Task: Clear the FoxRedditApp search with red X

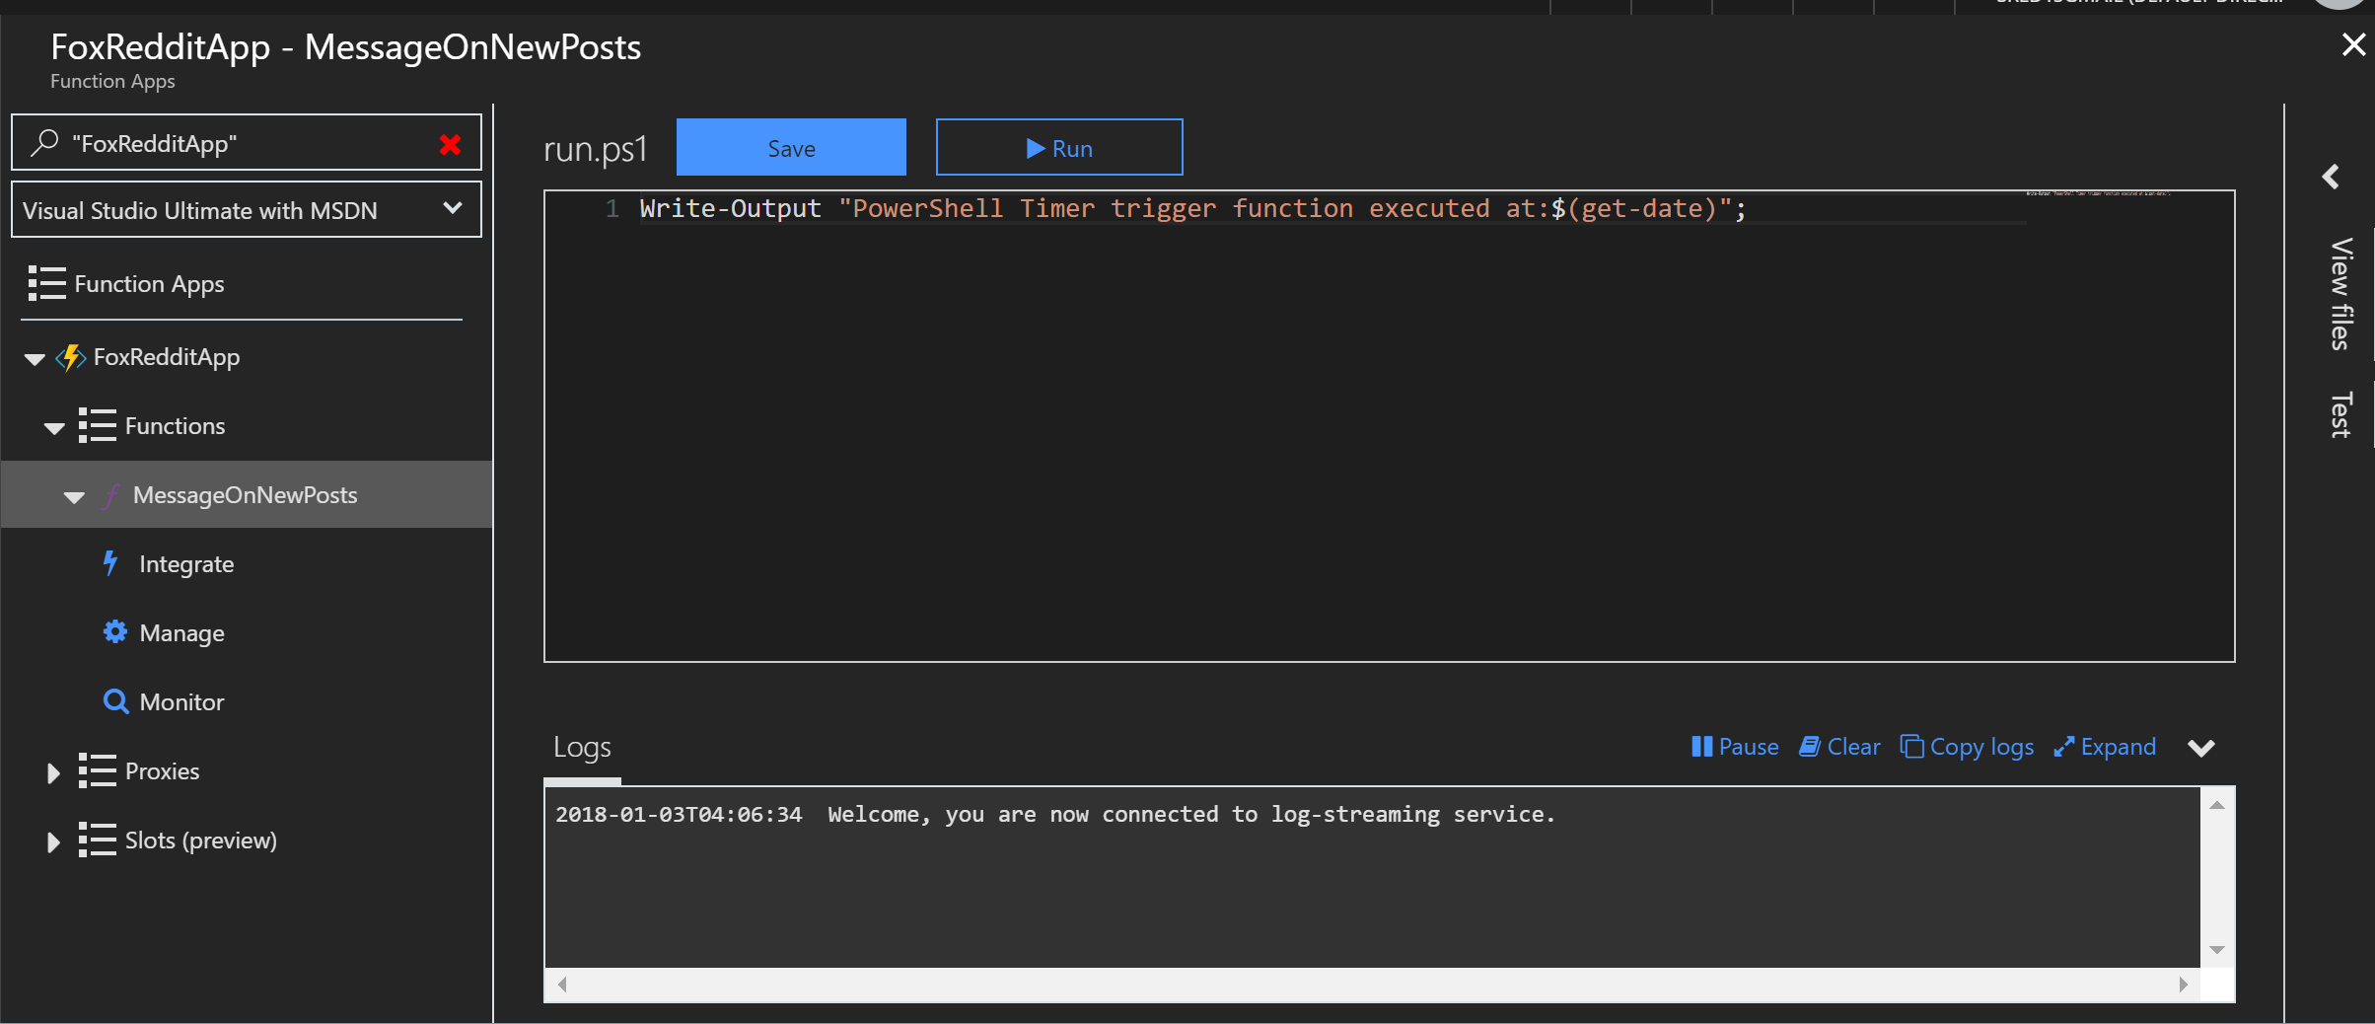Action: tap(450, 145)
